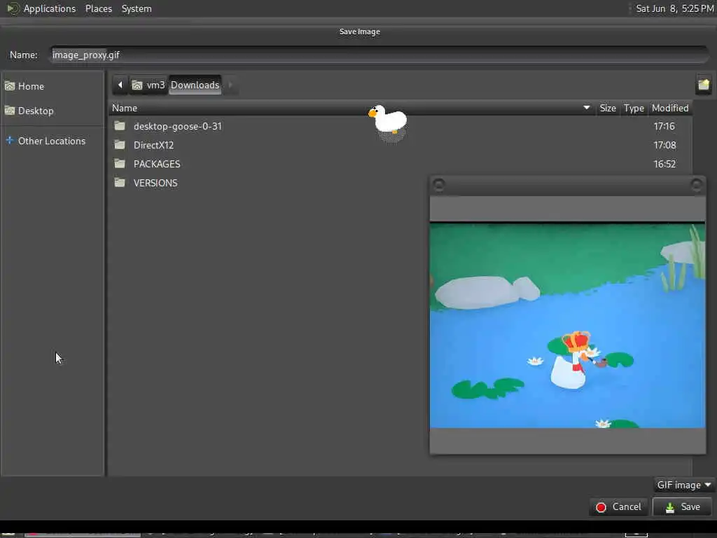Cancel the Save Image dialog
Viewport: 717px width, 538px height.
619,507
